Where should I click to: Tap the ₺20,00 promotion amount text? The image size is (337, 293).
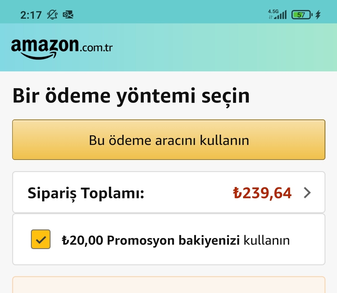click(x=82, y=240)
